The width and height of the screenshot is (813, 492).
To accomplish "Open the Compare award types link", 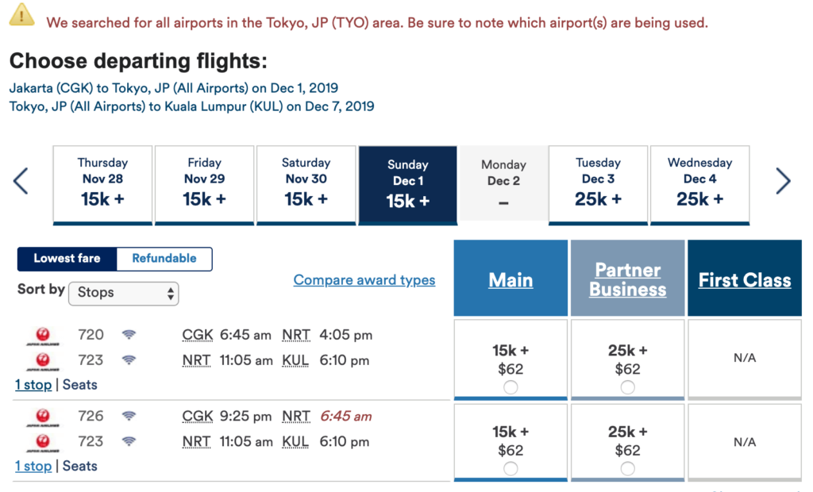I will click(364, 280).
